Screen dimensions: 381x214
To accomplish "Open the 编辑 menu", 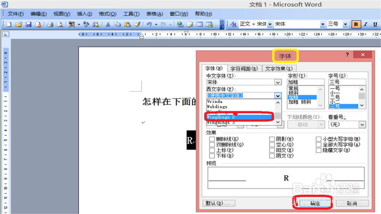I will tap(38, 14).
